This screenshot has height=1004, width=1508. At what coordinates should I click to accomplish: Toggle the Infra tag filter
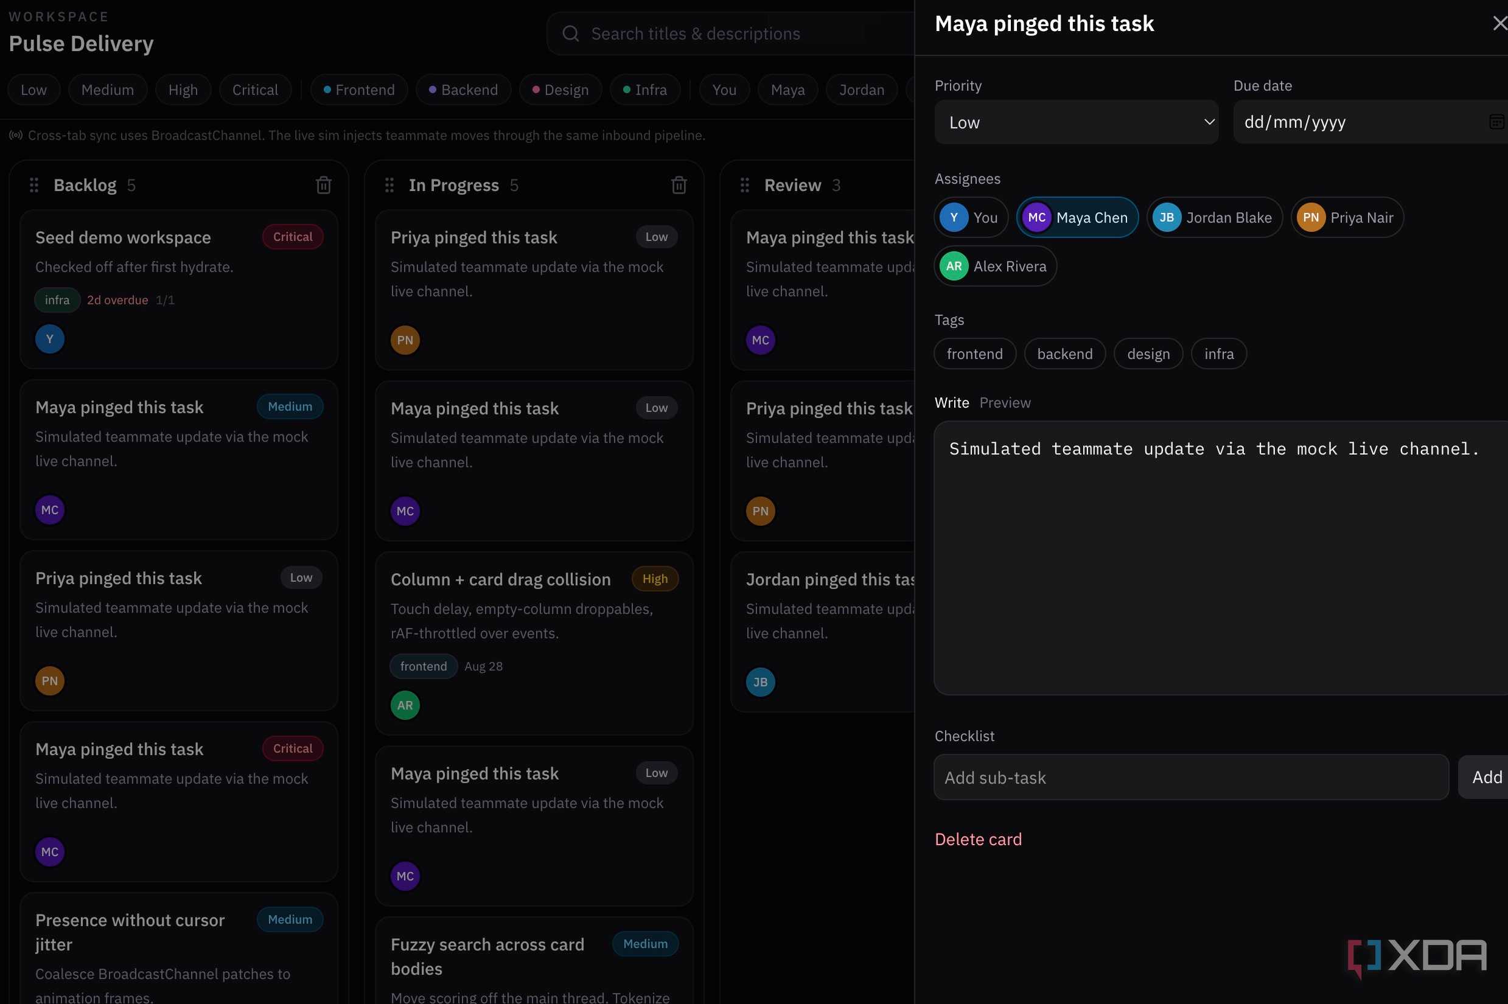pyautogui.click(x=645, y=89)
